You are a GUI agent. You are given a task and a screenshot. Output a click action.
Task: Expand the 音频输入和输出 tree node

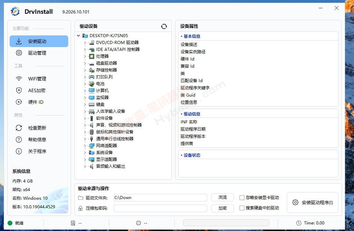(85, 166)
